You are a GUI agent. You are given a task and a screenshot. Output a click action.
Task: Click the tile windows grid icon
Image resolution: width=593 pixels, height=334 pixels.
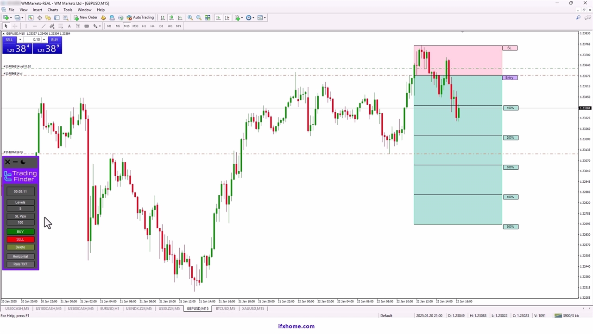coord(208,18)
